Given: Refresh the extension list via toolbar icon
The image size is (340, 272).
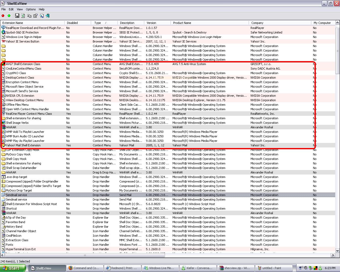Looking at the screenshot, I should [x=23, y=16].
